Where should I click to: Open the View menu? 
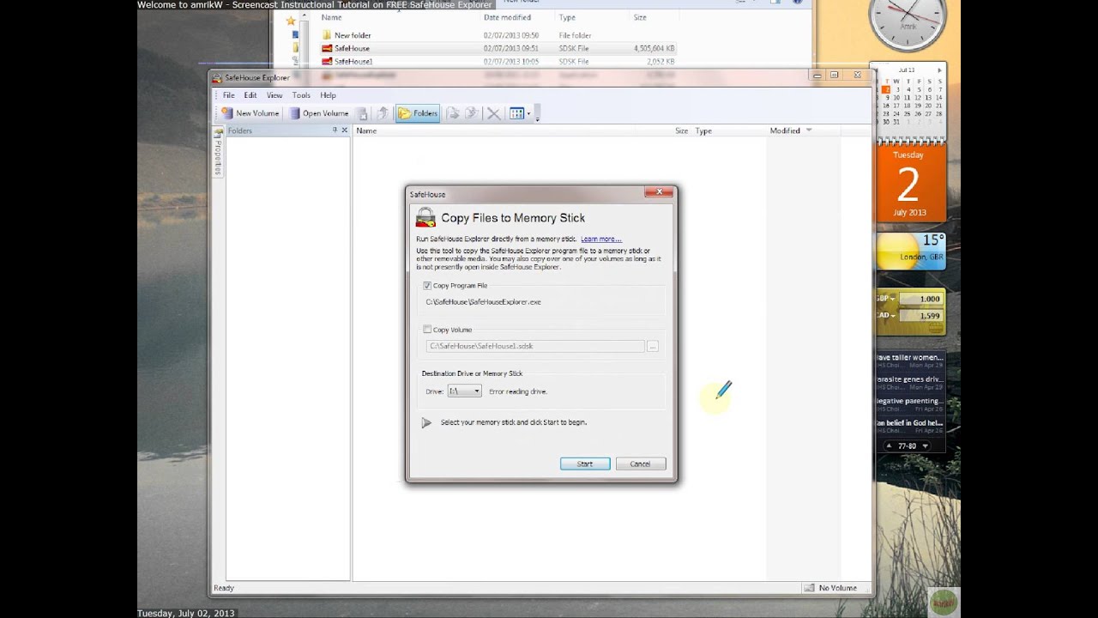[274, 95]
